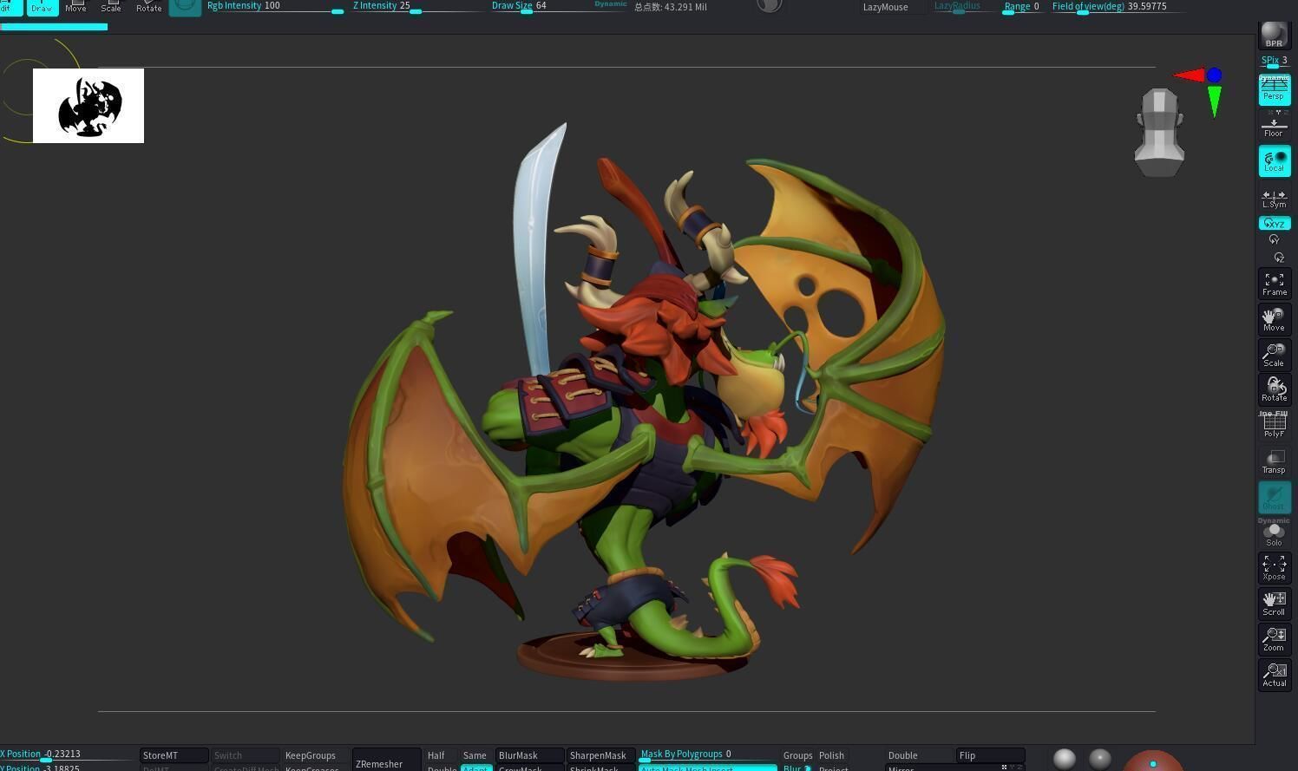The width and height of the screenshot is (1298, 771).
Task: Click the Groups button
Action: tap(797, 755)
